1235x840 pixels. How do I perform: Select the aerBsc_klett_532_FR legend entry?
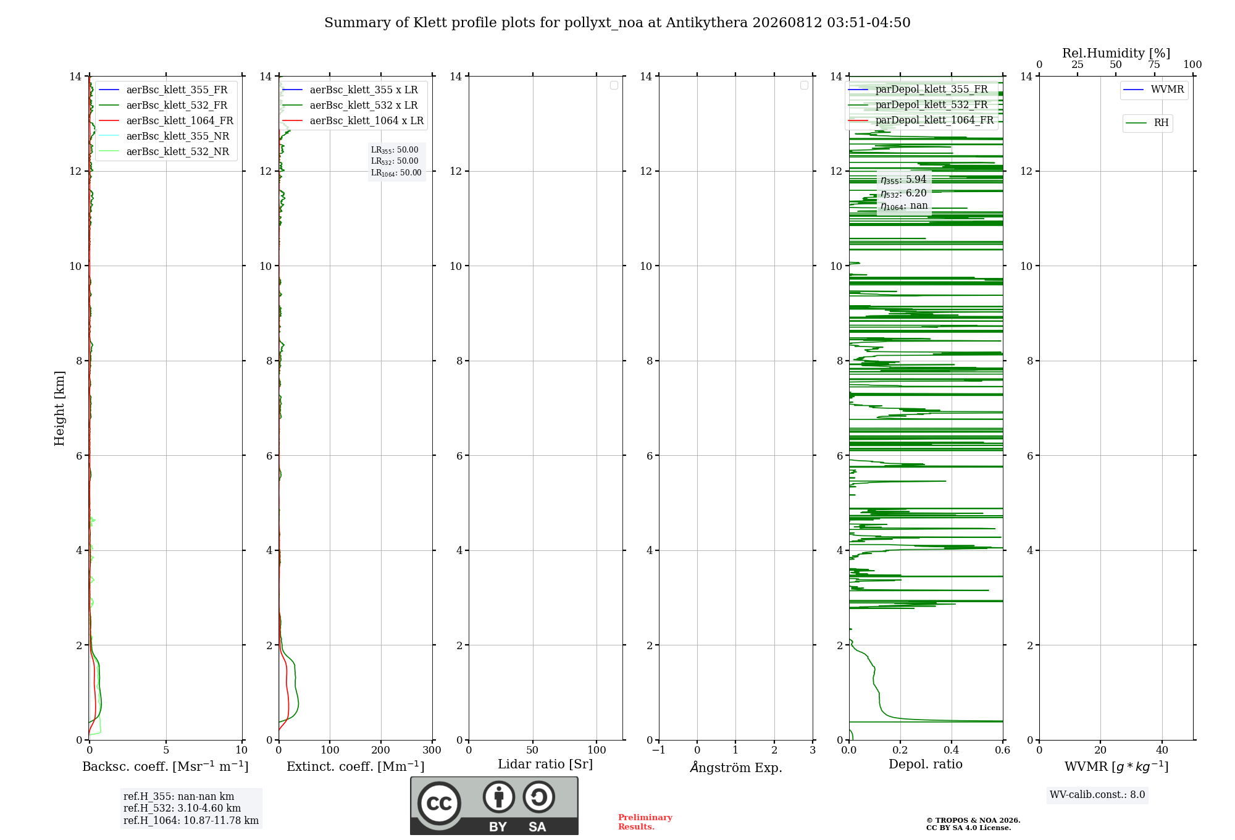164,105
